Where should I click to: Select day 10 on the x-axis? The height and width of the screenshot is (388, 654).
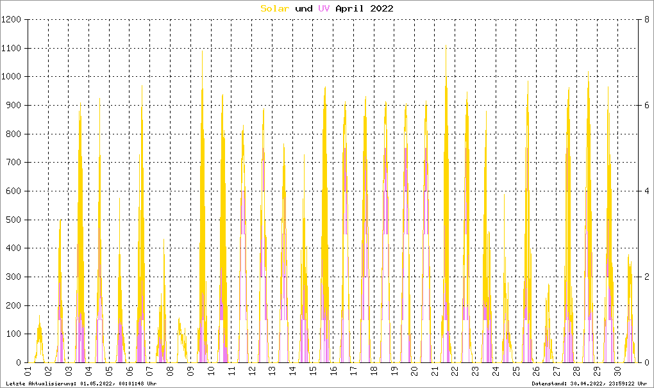[210, 371]
